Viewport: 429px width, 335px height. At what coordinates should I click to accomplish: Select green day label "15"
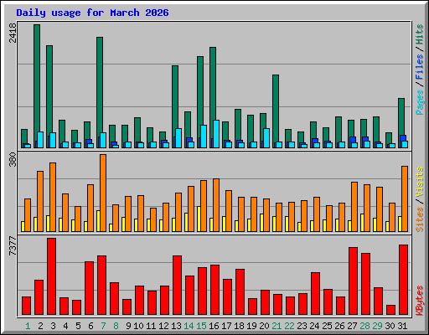tap(201, 326)
